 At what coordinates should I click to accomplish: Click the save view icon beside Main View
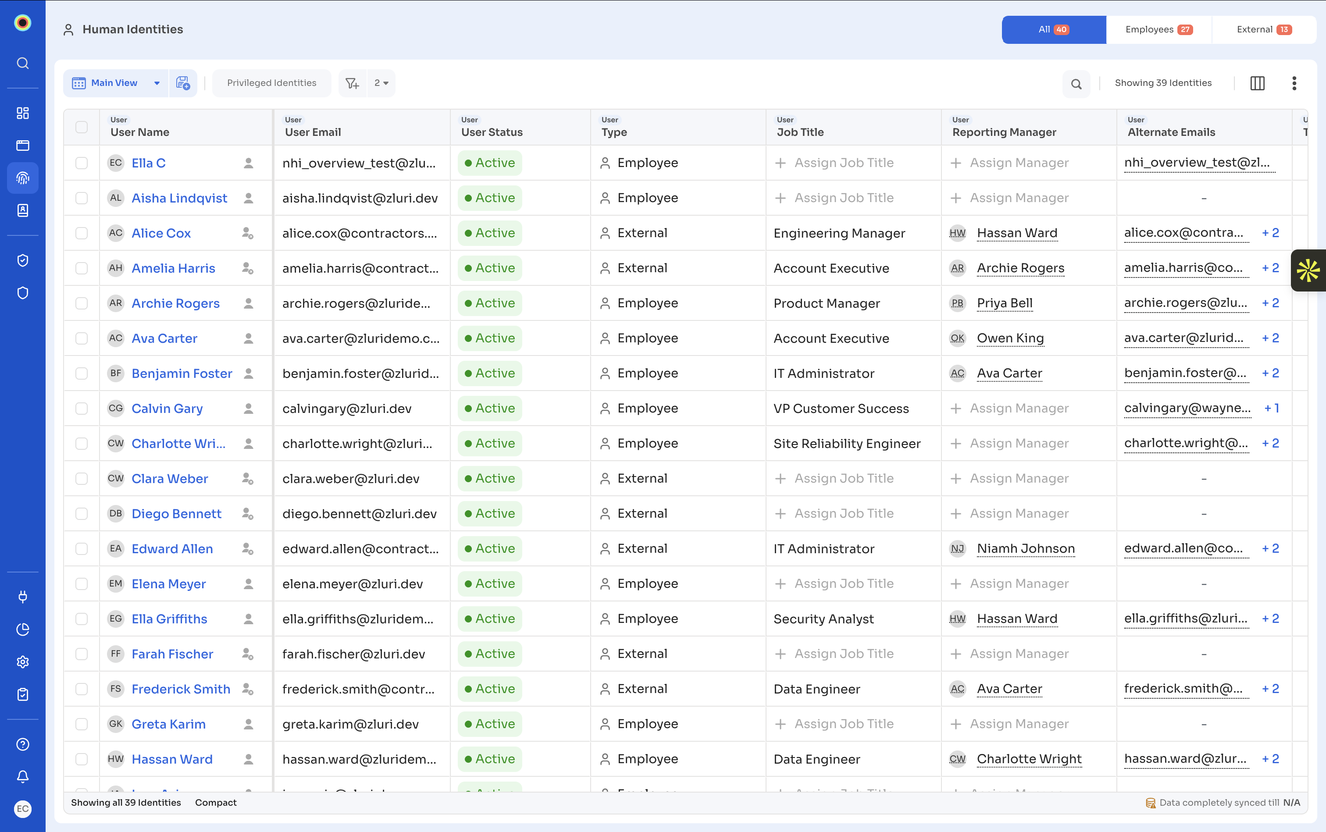point(183,83)
